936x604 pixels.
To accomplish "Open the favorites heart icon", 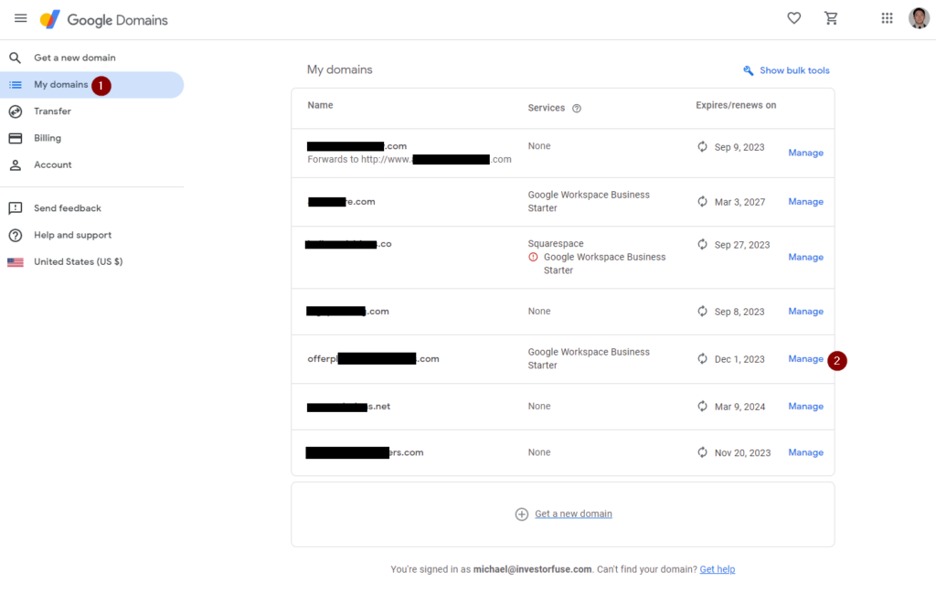I will pyautogui.click(x=793, y=18).
